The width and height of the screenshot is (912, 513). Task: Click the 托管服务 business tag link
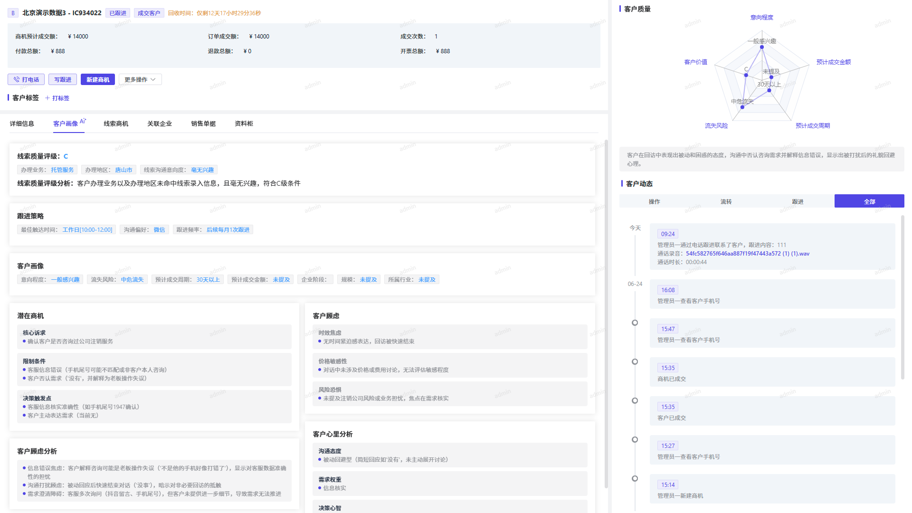tap(62, 170)
